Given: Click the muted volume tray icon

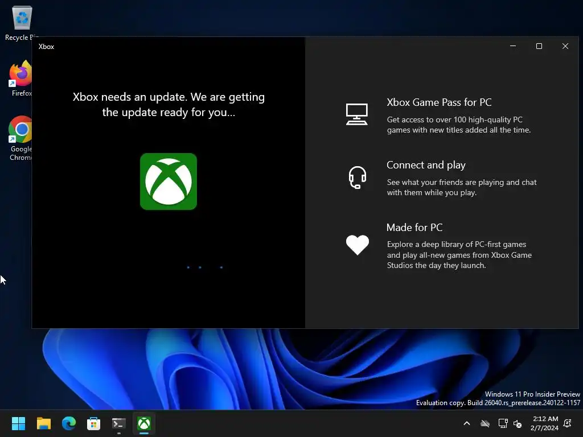Looking at the screenshot, I should [x=518, y=423].
